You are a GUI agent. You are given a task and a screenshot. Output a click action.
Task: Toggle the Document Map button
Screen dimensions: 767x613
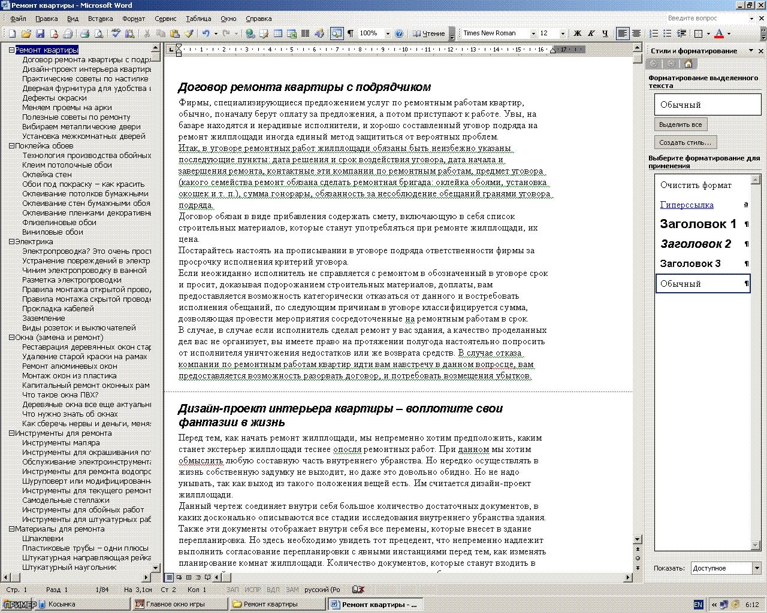pyautogui.click(x=336, y=34)
